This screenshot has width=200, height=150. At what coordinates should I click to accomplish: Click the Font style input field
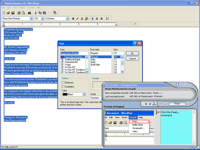pyautogui.click(x=101, y=53)
